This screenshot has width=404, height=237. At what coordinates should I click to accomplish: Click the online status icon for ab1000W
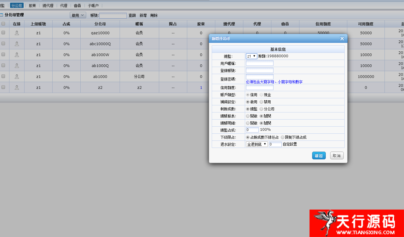(17, 55)
